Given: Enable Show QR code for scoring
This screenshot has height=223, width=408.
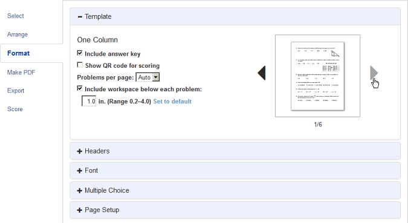Looking at the screenshot, I should pyautogui.click(x=80, y=65).
